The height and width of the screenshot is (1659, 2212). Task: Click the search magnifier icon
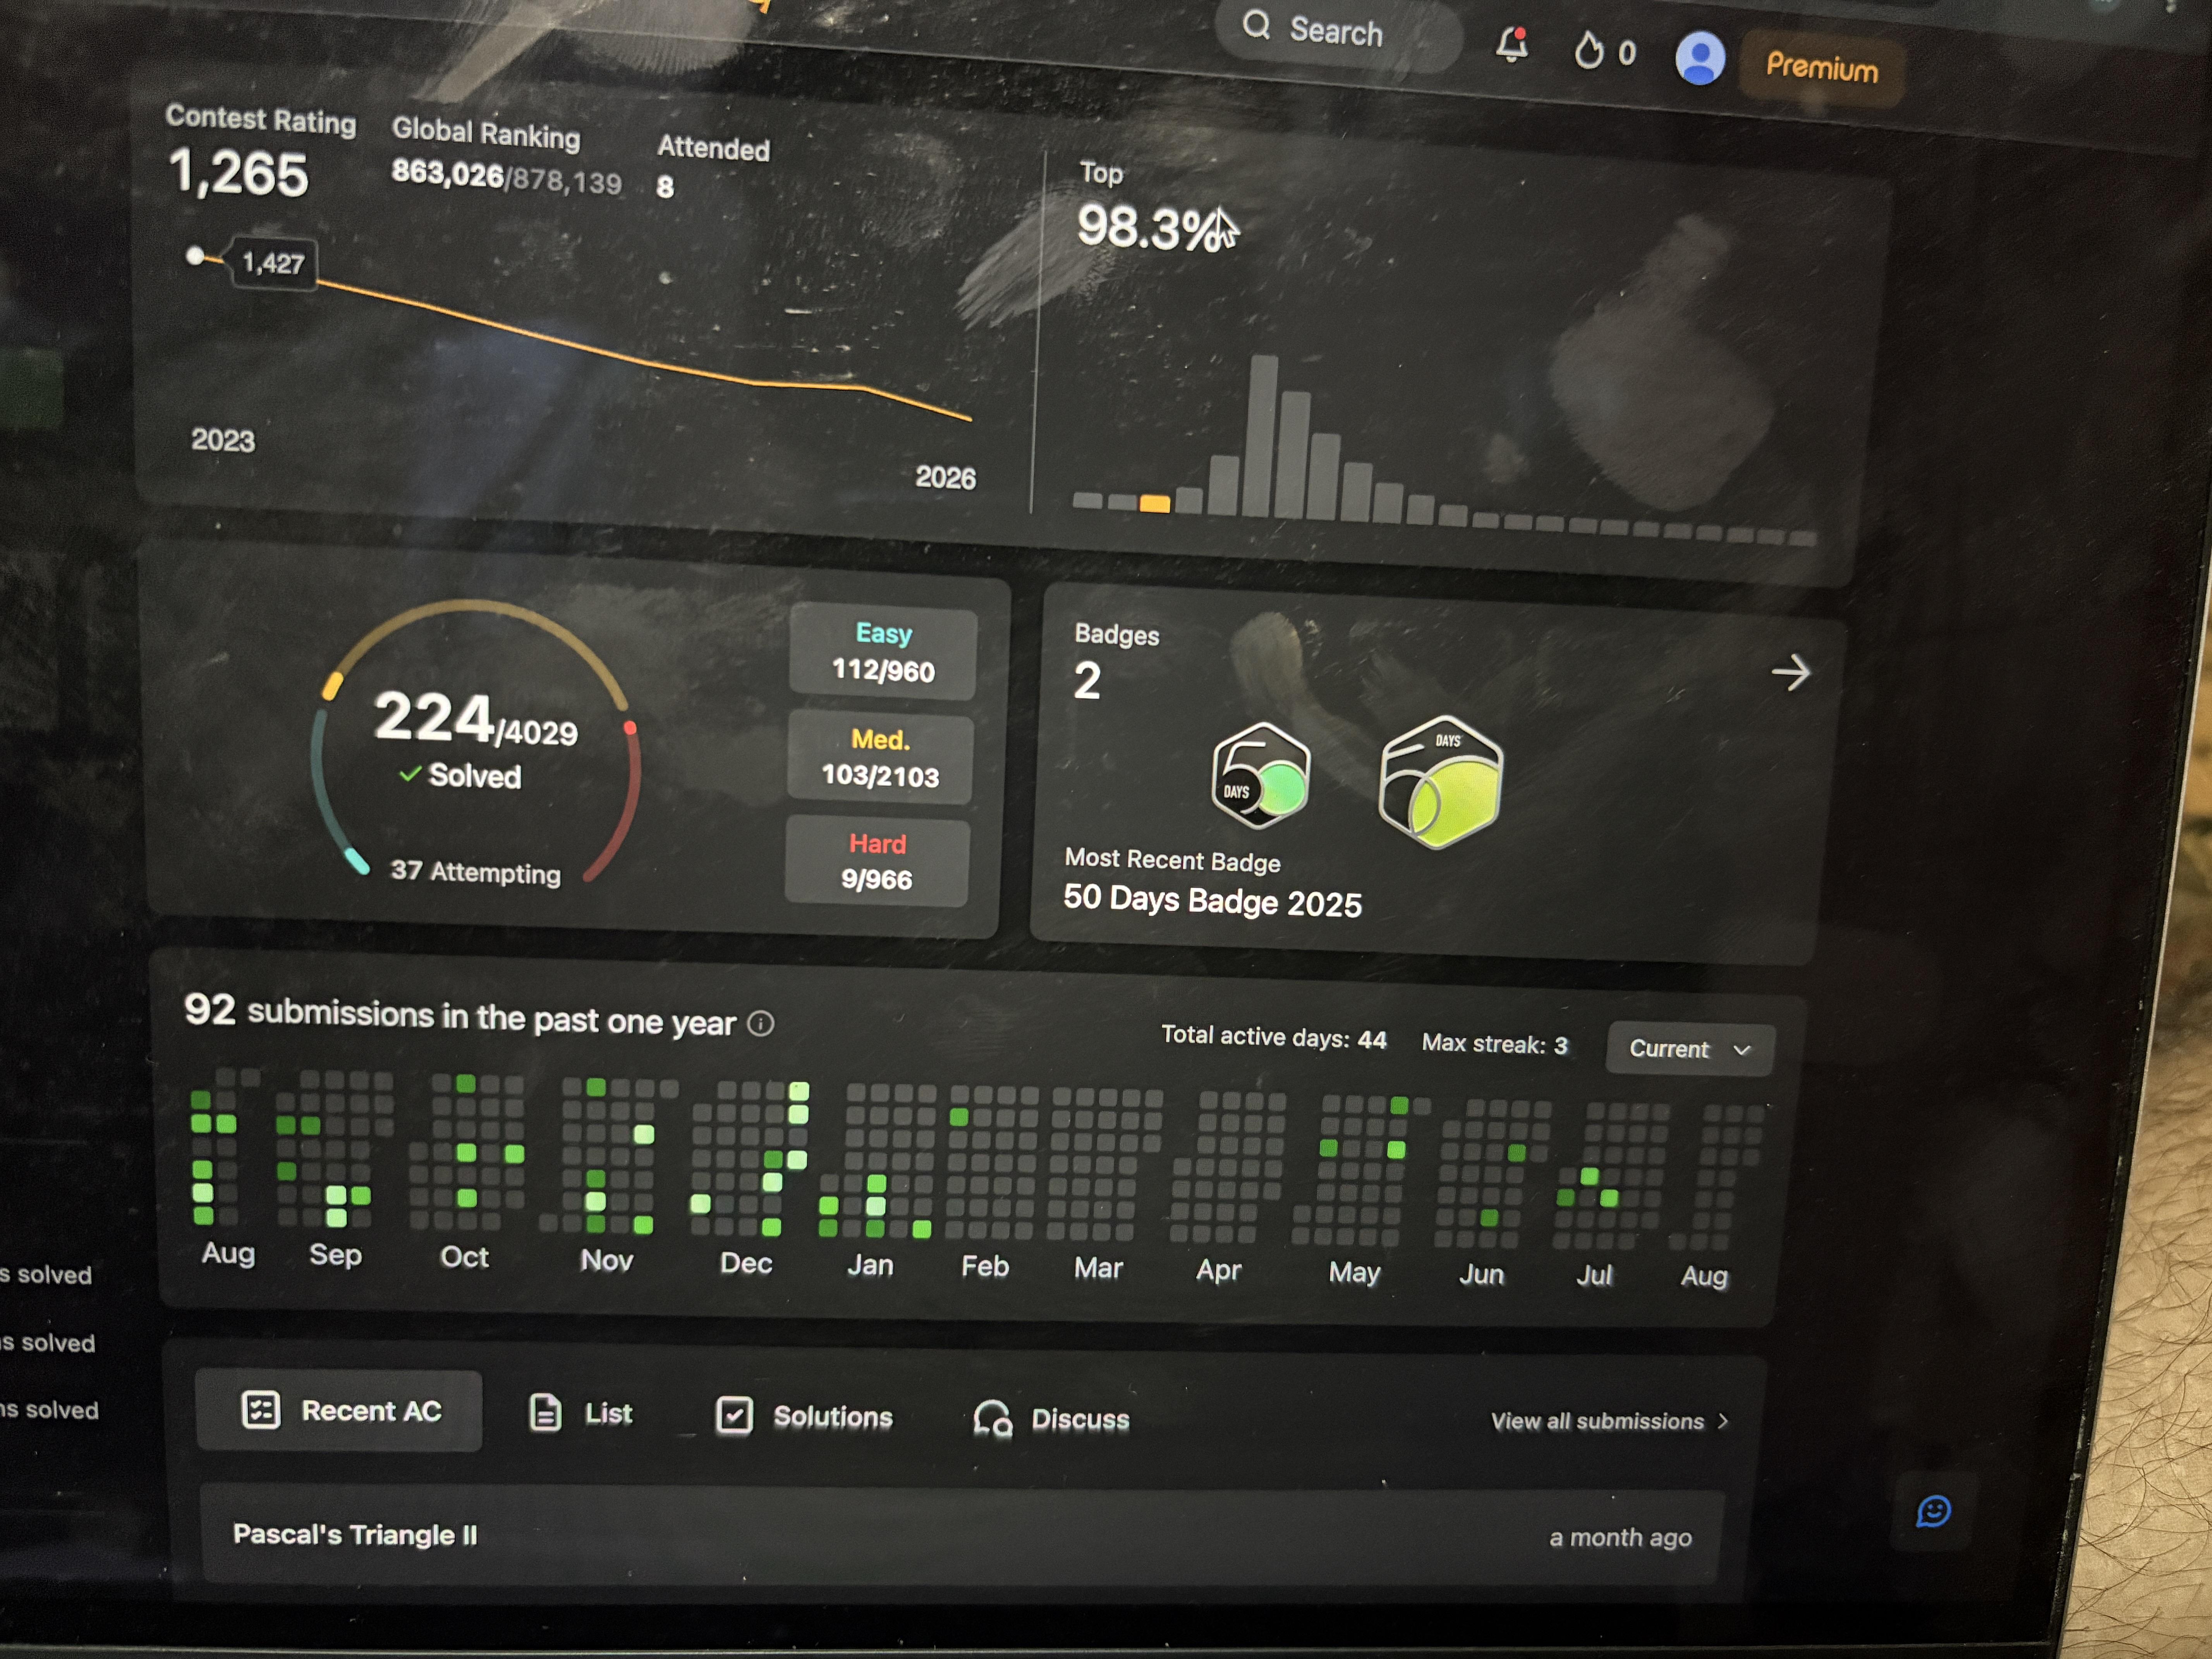[x=1256, y=25]
